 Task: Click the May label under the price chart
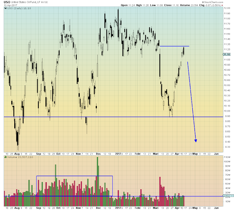pyautogui.click(x=195, y=154)
